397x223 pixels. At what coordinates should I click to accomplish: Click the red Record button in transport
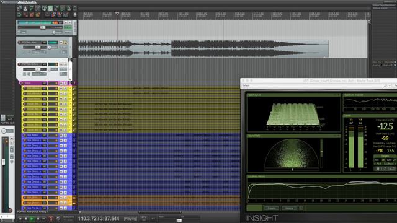click(x=51, y=219)
